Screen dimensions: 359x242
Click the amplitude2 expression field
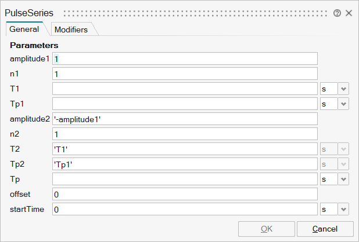coord(185,119)
